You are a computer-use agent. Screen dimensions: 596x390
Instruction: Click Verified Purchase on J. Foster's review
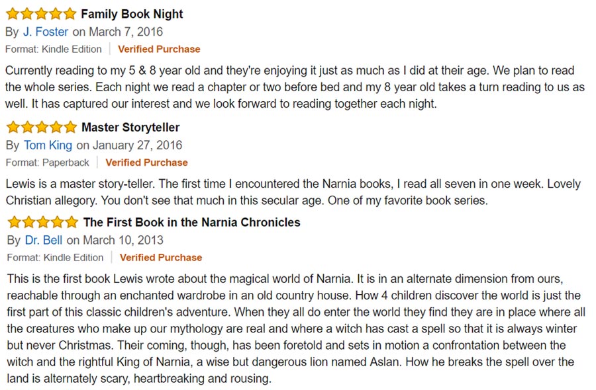159,50
